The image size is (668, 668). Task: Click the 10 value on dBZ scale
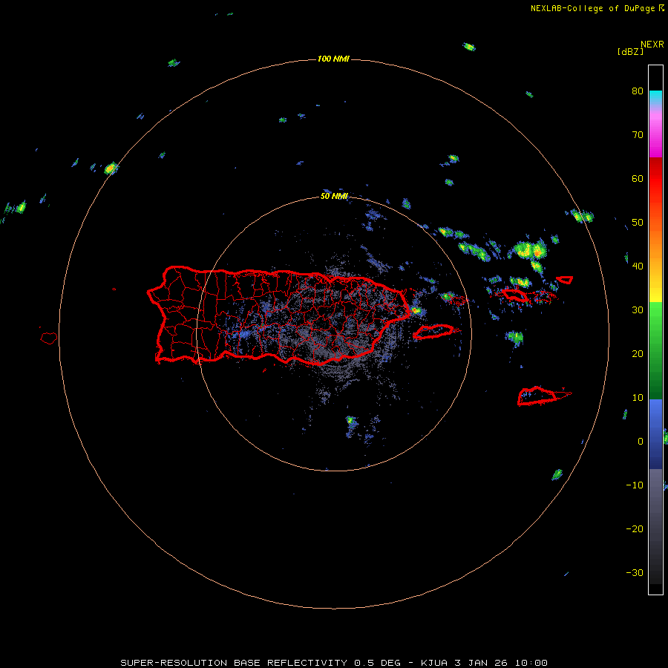(x=638, y=398)
